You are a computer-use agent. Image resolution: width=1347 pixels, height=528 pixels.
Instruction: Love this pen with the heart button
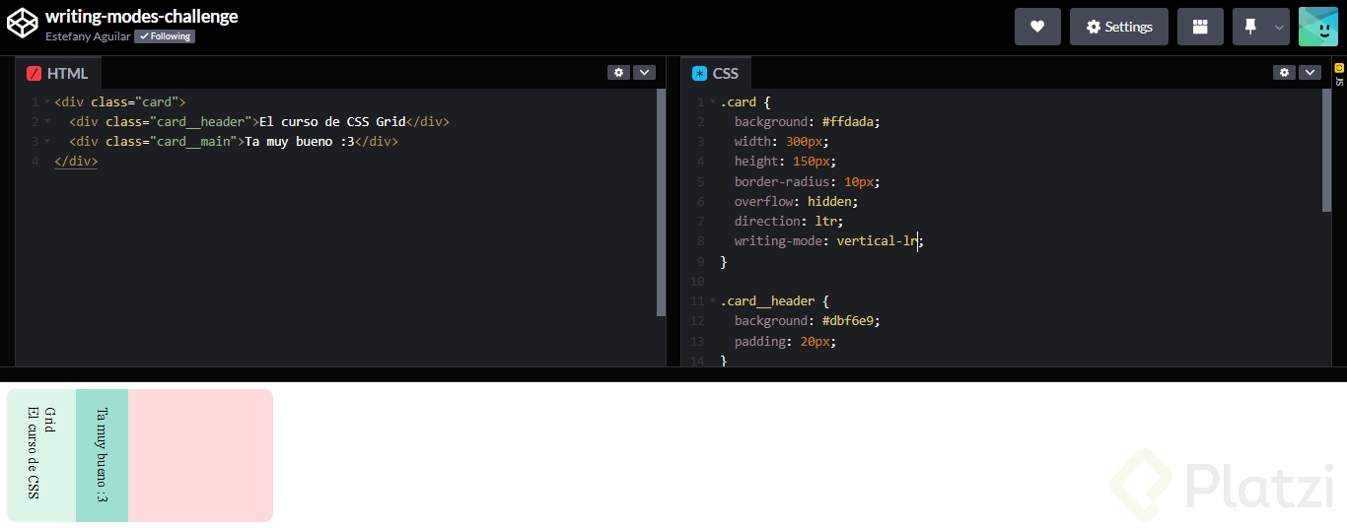coord(1037,27)
